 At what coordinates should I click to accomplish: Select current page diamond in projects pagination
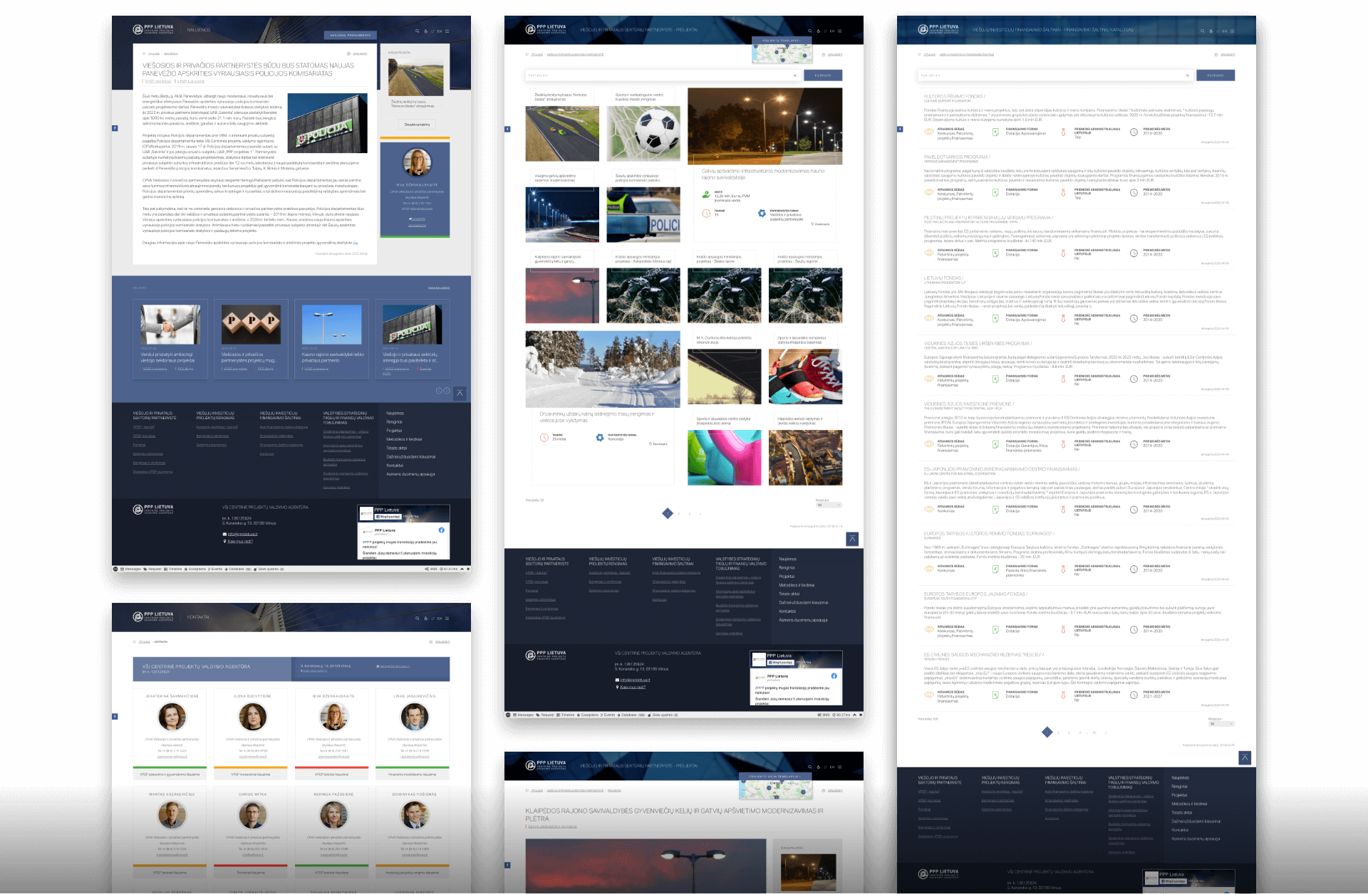pos(668,513)
